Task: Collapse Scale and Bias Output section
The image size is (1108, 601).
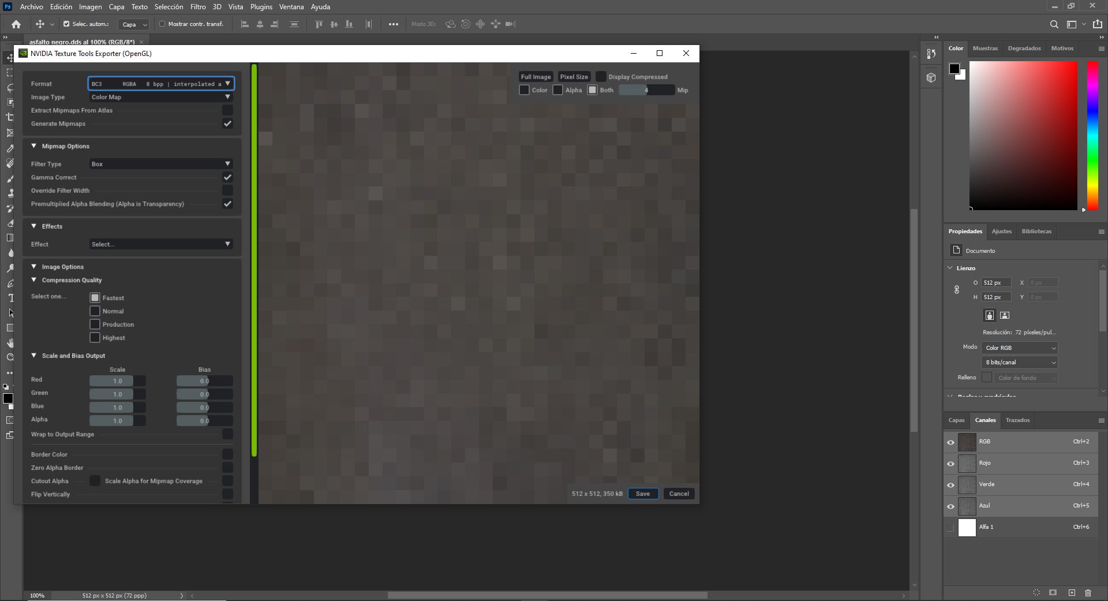Action: (x=33, y=356)
